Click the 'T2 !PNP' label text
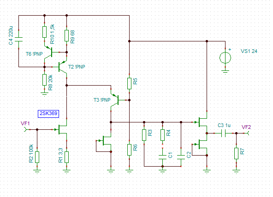The image size is (273, 197). [77, 67]
